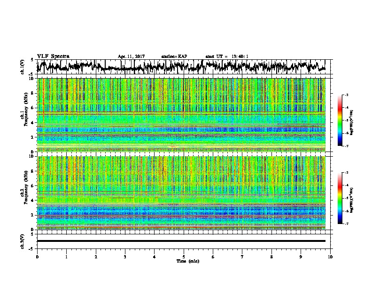Click the time axis tick label 1

click(66, 257)
